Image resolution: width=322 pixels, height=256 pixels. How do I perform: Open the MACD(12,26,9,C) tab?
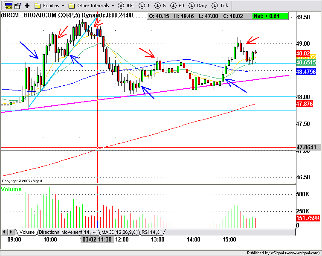click(x=119, y=232)
